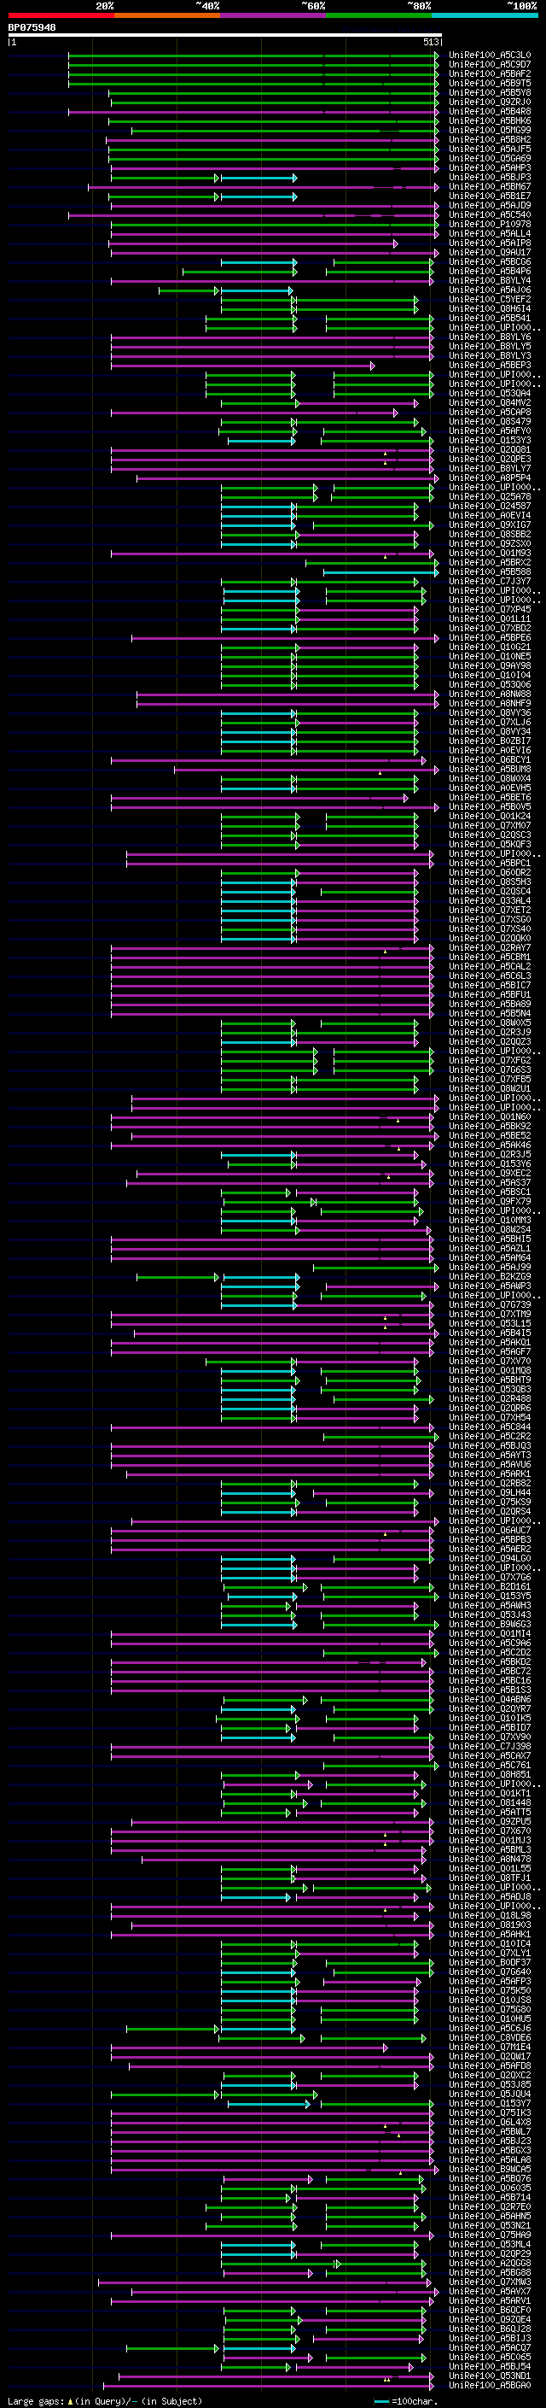
Task: Open hit UniRef100_A5BAF2
Action: pos(490,73)
